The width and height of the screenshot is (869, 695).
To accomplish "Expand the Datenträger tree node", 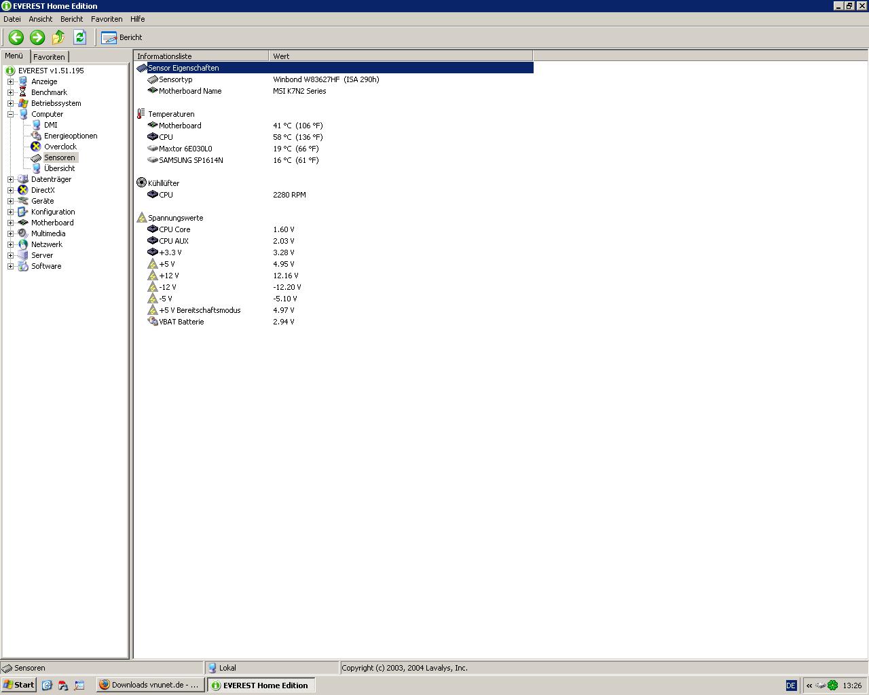I will coord(10,179).
